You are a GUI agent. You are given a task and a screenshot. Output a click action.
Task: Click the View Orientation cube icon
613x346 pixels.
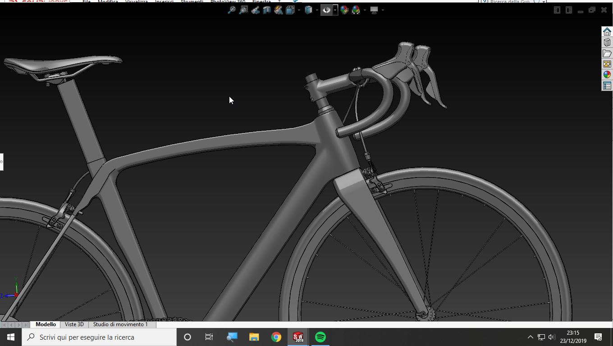click(x=290, y=10)
